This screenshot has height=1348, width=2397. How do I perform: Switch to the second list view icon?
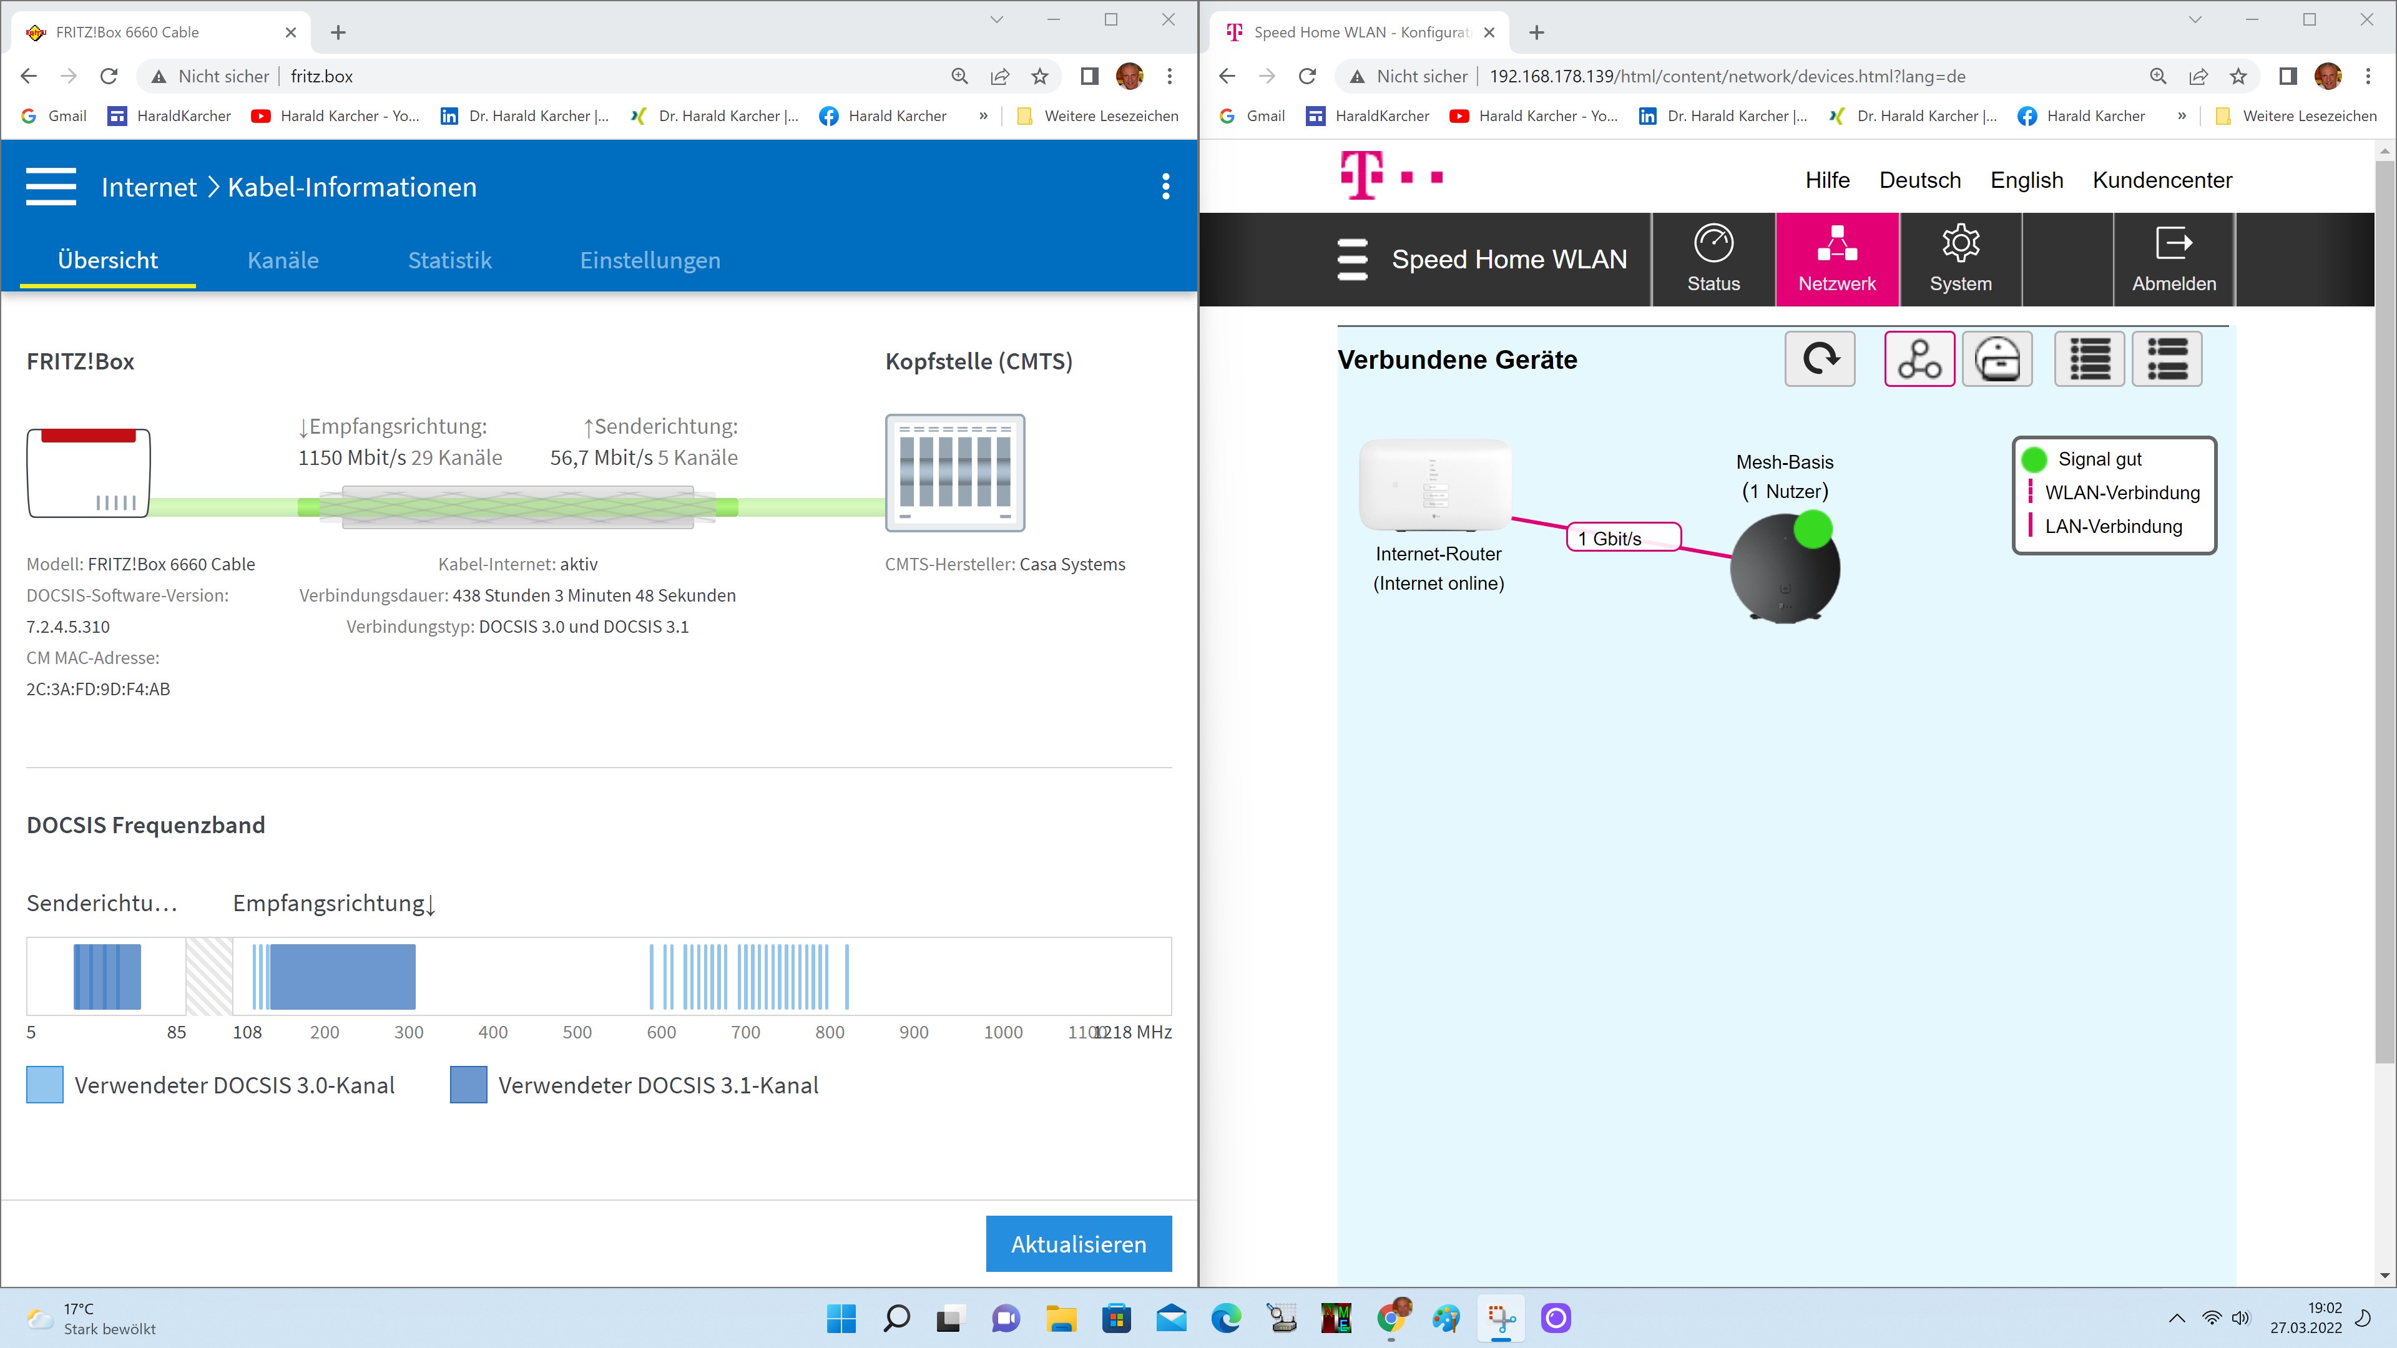coord(2166,359)
